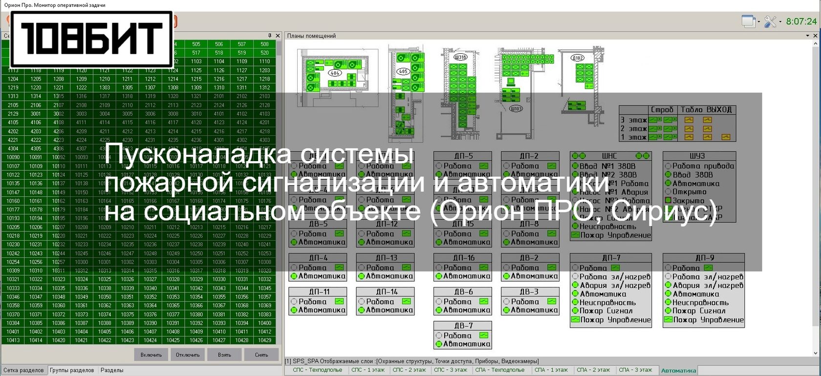Open the Группы разделов tab

tap(72, 370)
